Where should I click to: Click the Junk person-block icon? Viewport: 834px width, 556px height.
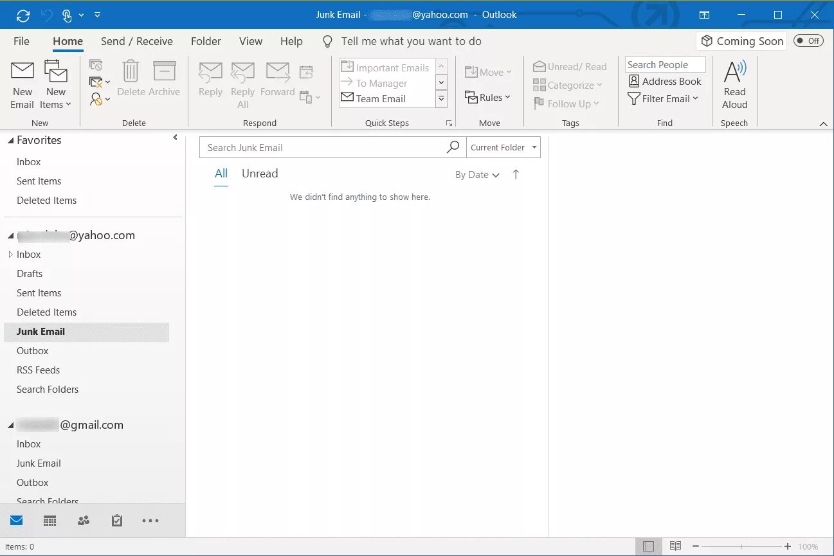(96, 99)
